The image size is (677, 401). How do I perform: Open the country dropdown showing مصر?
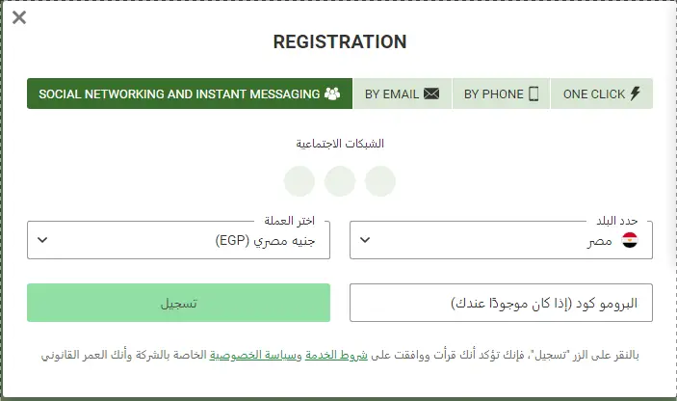click(501, 240)
